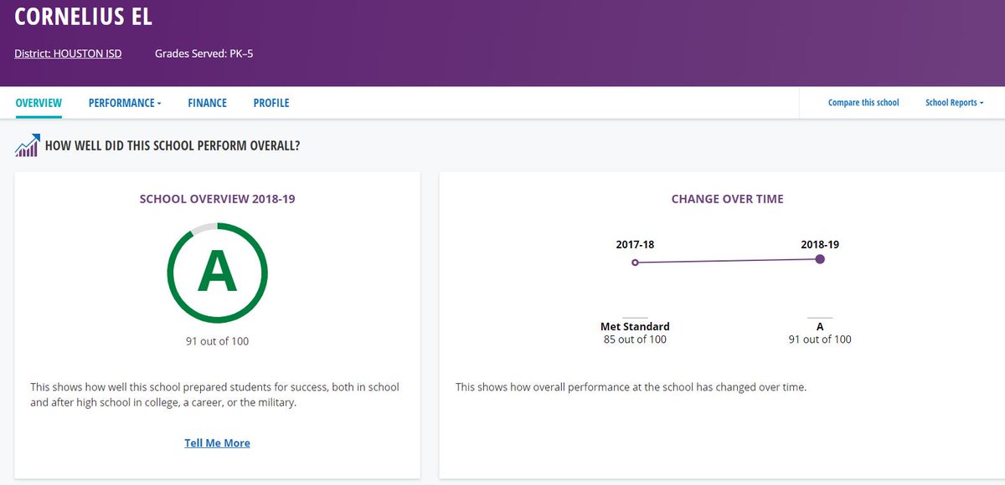The image size is (1005, 485).
Task: Click the green A grade circle
Action: (x=217, y=273)
